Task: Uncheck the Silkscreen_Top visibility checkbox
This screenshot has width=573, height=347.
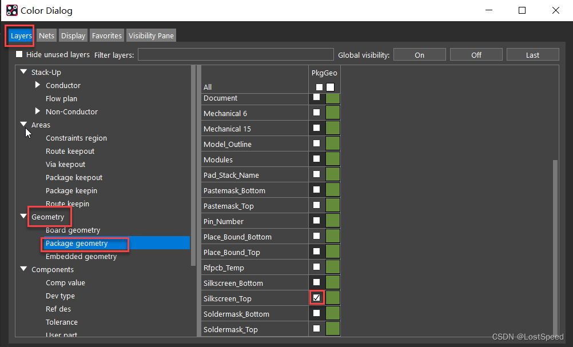Action: [x=316, y=298]
